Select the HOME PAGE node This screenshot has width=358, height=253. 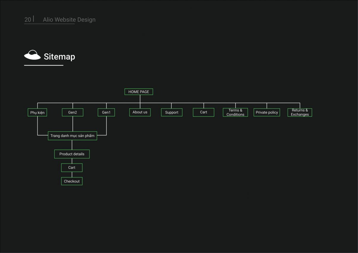(139, 92)
